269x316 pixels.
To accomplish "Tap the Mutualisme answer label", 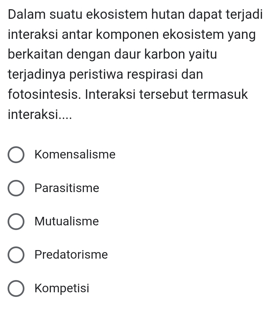I will click(67, 221).
